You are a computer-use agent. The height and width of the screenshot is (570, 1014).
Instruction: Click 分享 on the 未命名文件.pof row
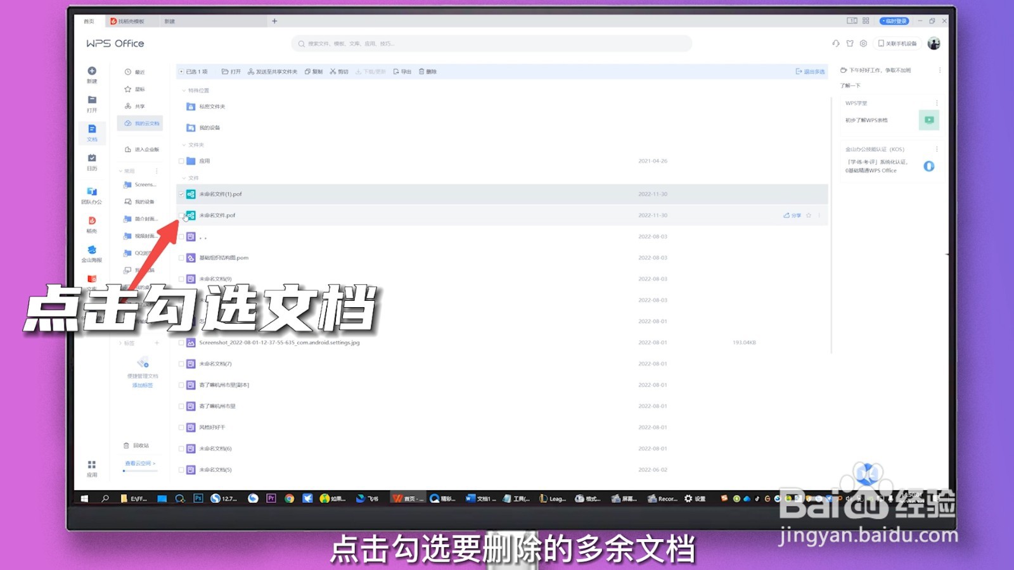tap(792, 215)
